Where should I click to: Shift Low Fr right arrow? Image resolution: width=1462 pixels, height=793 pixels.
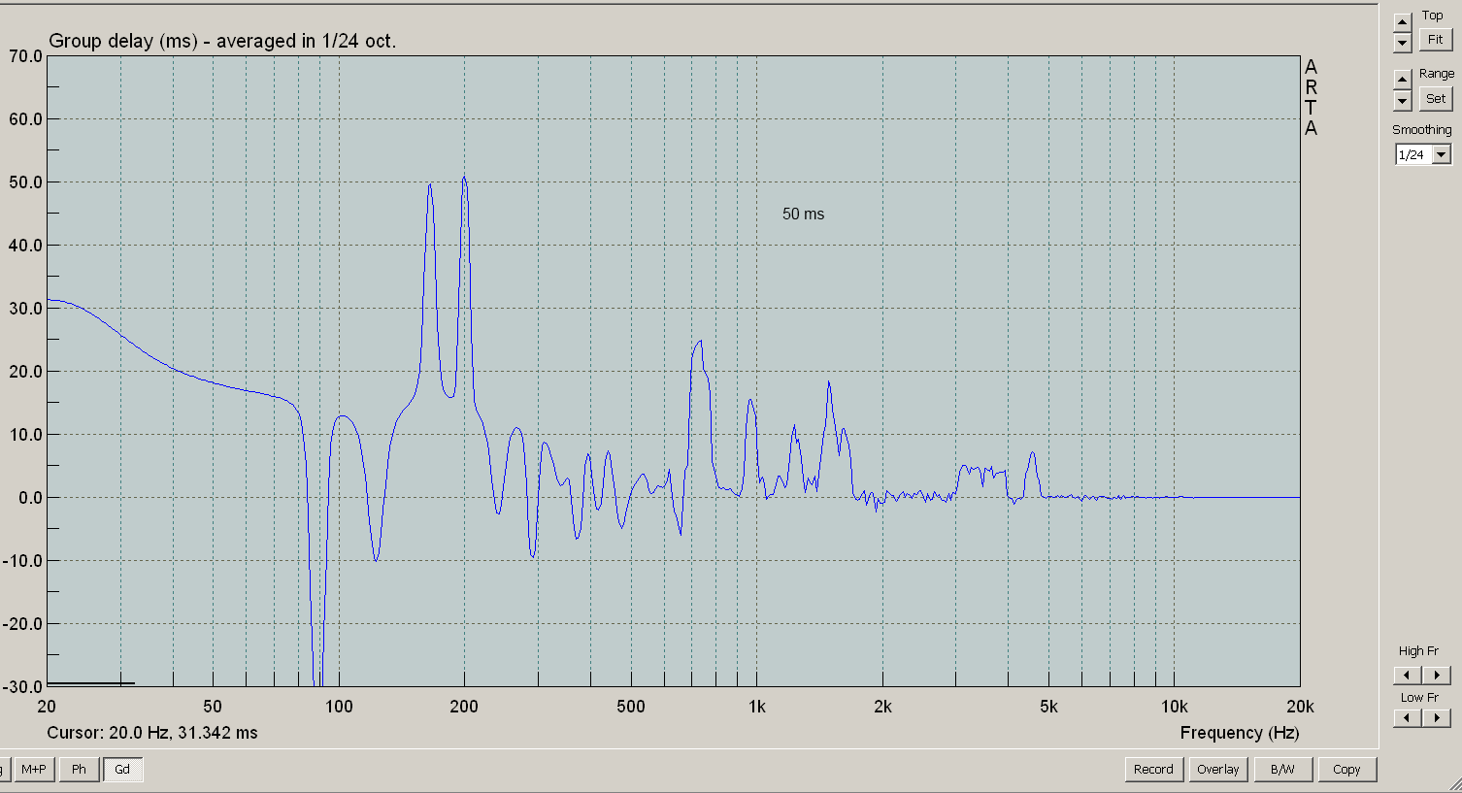tap(1437, 718)
